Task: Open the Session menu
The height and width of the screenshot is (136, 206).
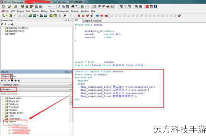Action: click(x=35, y=11)
